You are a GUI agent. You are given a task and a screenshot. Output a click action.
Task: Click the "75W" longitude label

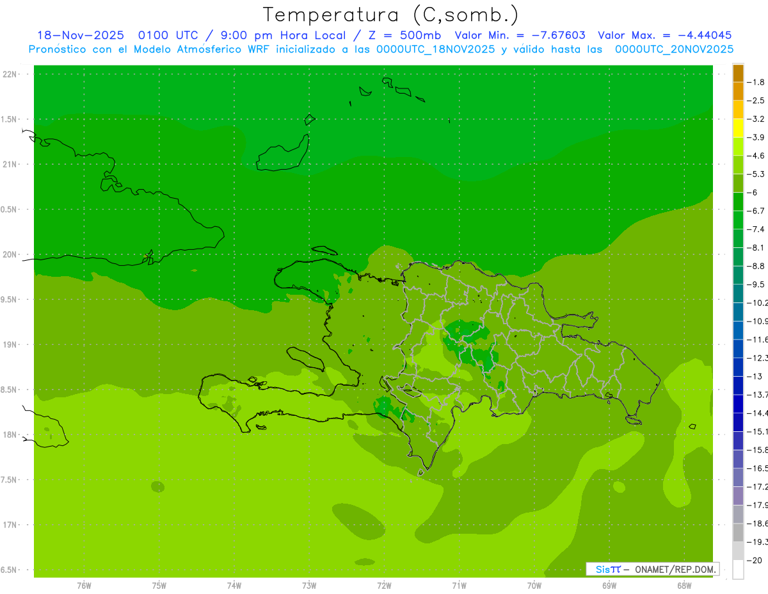[x=159, y=586]
